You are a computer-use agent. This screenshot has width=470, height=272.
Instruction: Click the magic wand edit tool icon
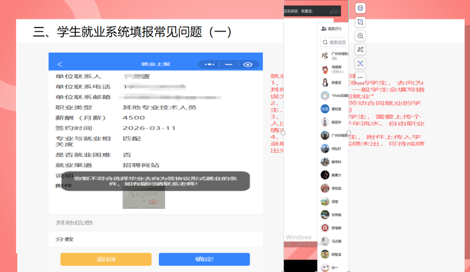tap(360, 50)
